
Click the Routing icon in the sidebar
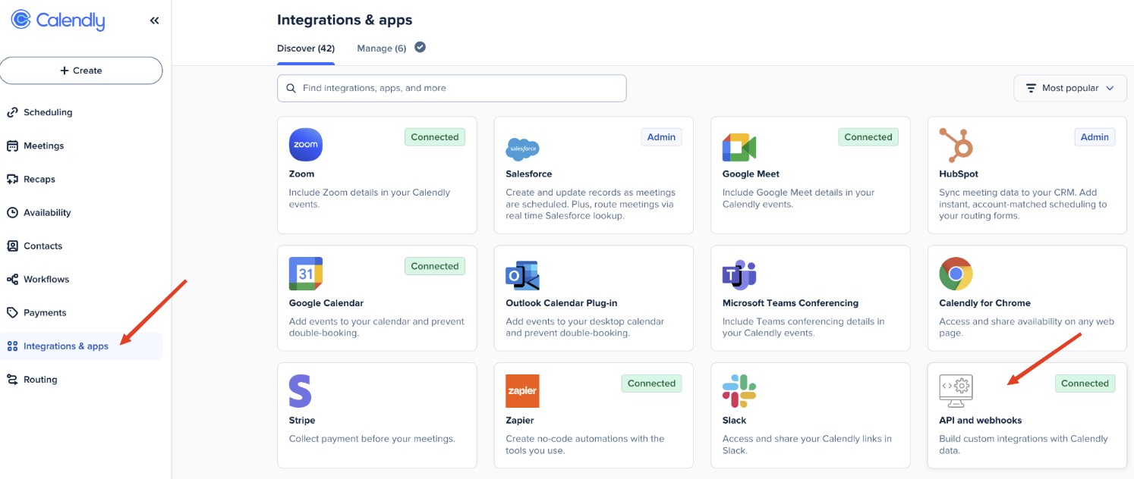tap(12, 379)
